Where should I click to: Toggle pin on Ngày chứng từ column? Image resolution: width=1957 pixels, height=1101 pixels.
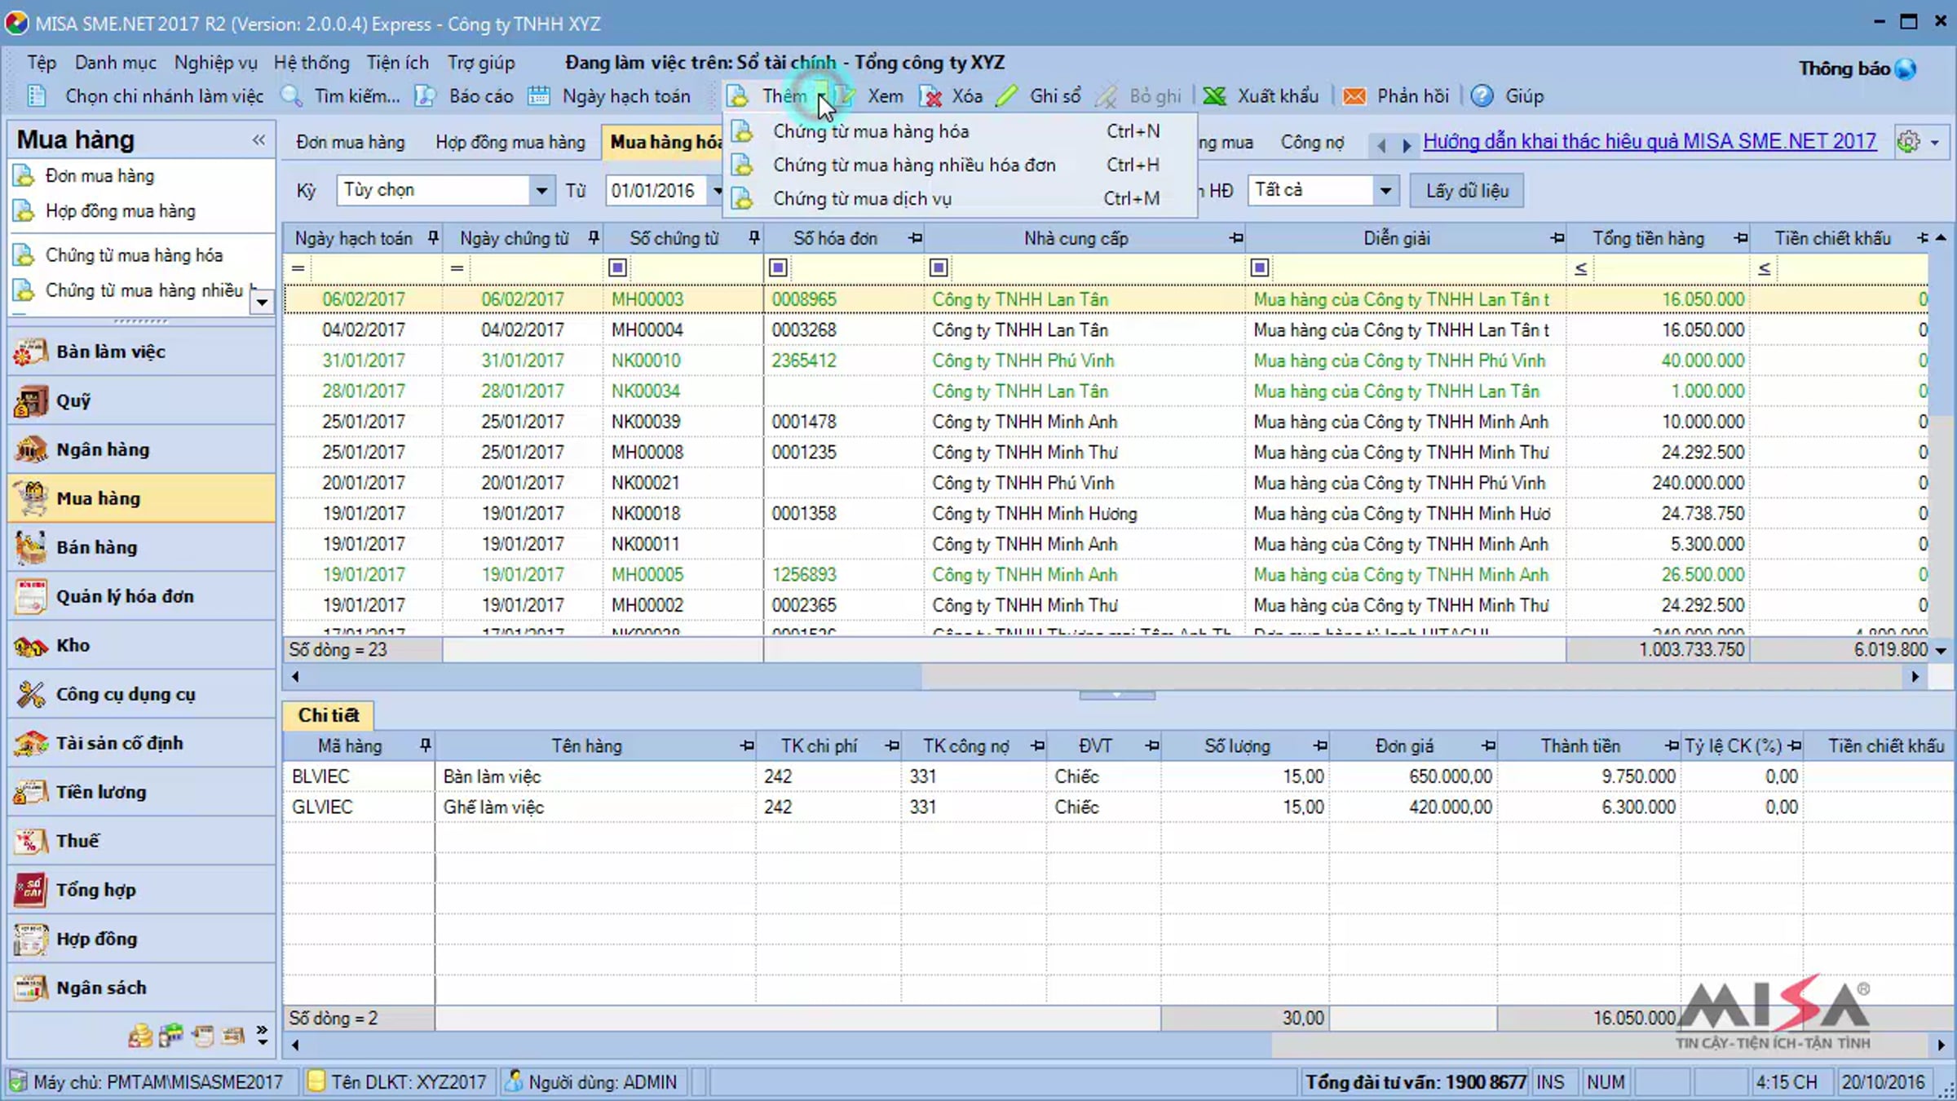click(594, 238)
